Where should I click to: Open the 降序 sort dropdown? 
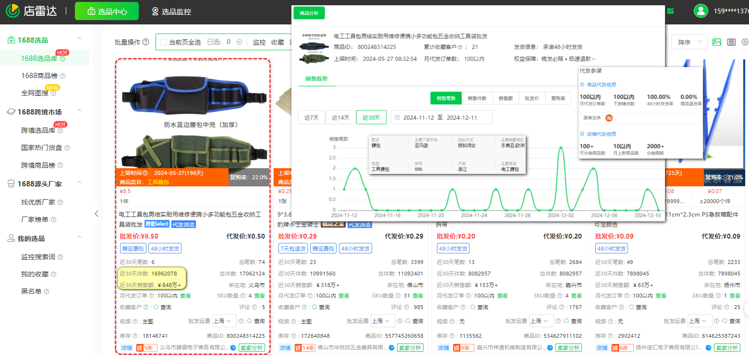(x=689, y=42)
